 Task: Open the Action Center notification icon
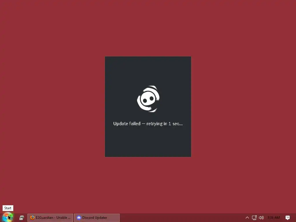(288, 218)
